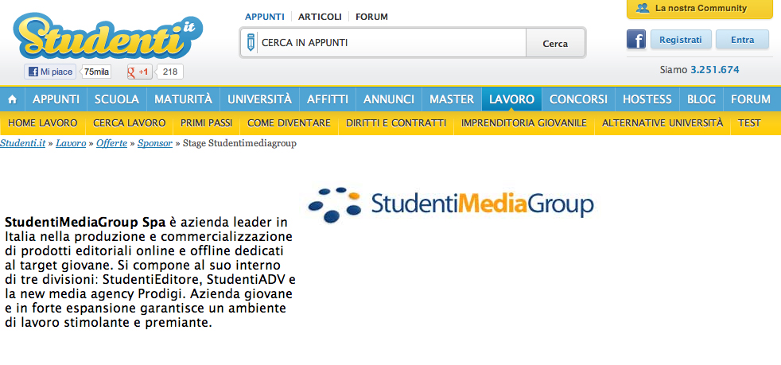Open APPUNTI in blue navigation bar
Image resolution: width=781 pixels, height=365 pixels.
(56, 99)
